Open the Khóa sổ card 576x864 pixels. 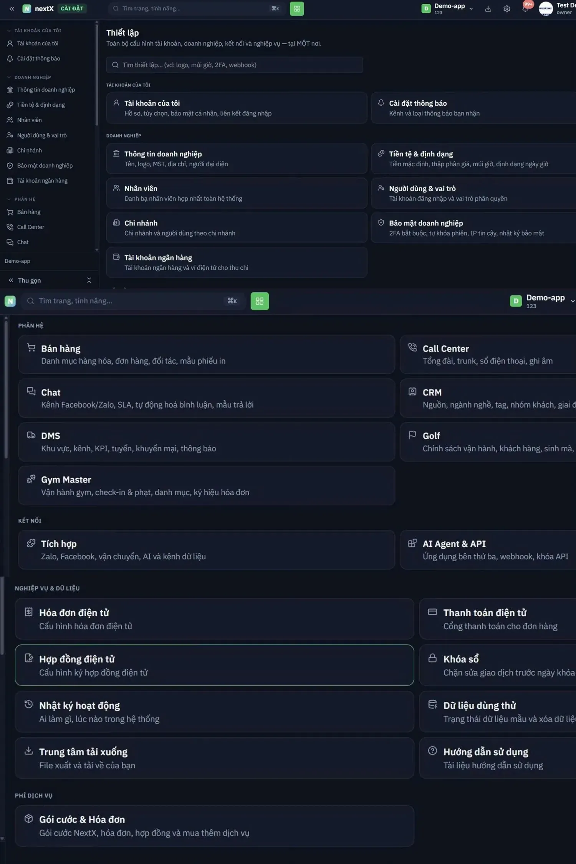point(498,665)
